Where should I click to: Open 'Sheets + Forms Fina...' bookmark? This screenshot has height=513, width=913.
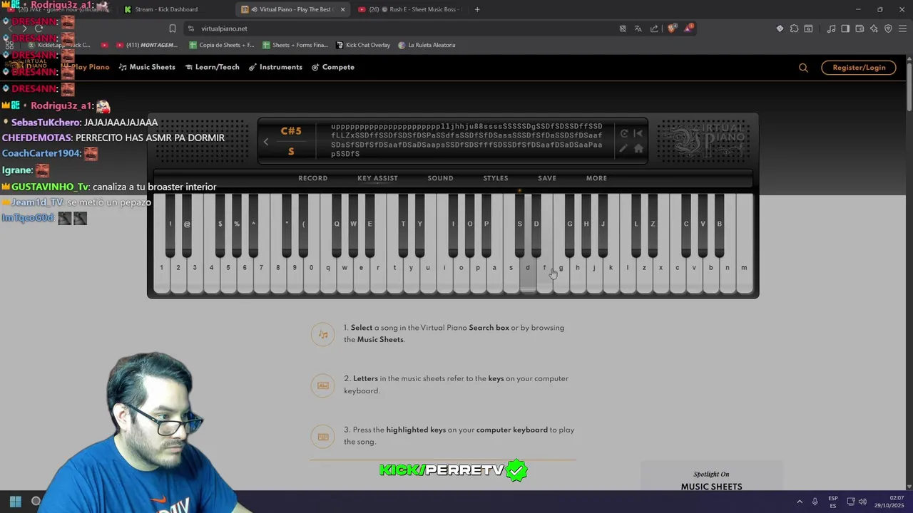click(x=295, y=45)
